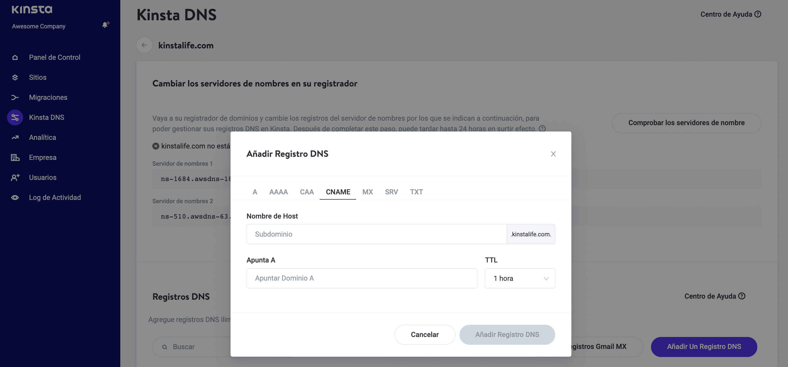Viewport: 788px width, 367px height.
Task: Switch to the MX record tab
Action: [x=367, y=192]
